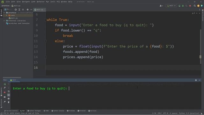Open the Tools menu
Viewport: 204px width, 115px height.
(x=53, y=2)
